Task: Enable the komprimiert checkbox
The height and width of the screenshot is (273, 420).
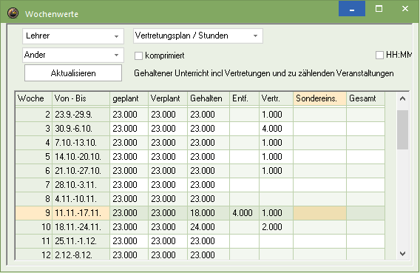Action: [138, 55]
